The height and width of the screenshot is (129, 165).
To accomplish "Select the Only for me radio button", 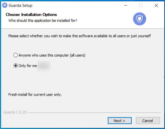I will [16, 66].
